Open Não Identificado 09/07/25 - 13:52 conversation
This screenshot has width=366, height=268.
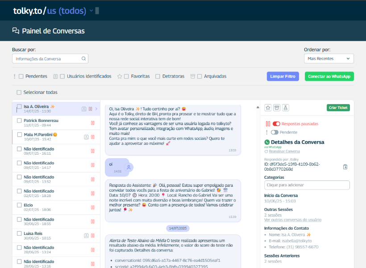(x=56, y=179)
